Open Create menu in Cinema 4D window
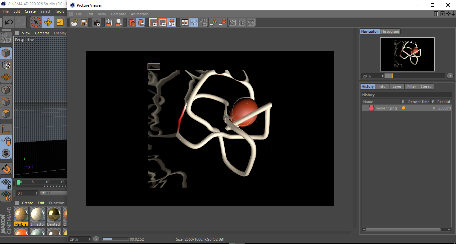This screenshot has height=244, width=456. (x=30, y=11)
